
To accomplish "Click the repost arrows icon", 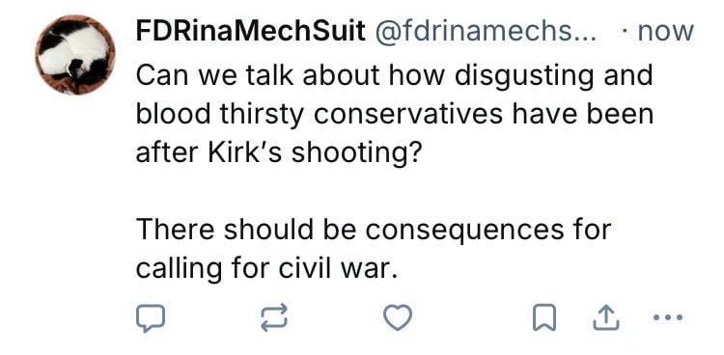I will pos(274,317).
